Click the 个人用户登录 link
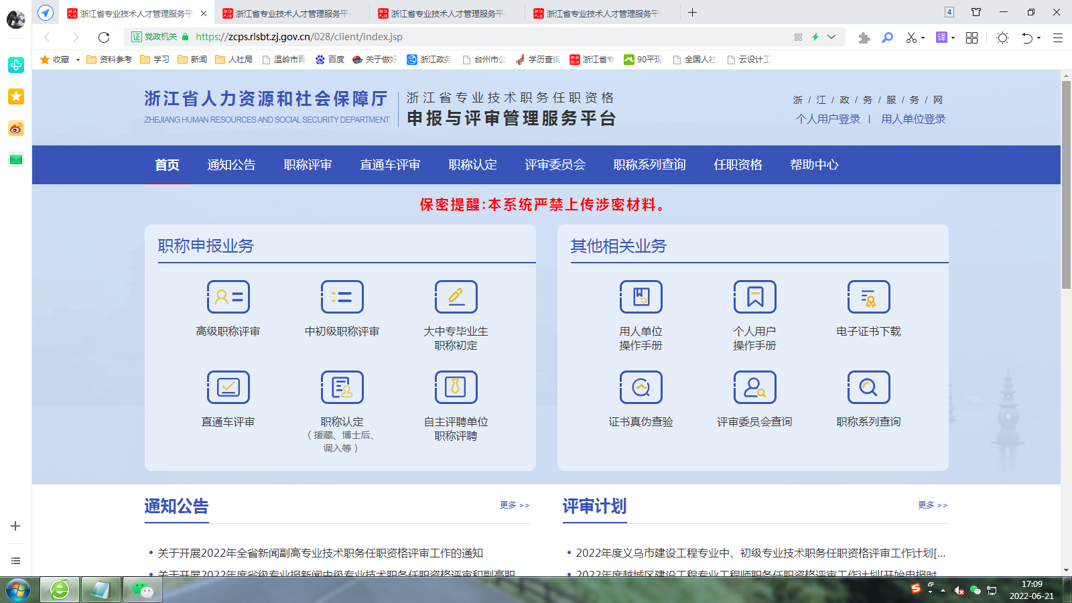 pos(827,119)
